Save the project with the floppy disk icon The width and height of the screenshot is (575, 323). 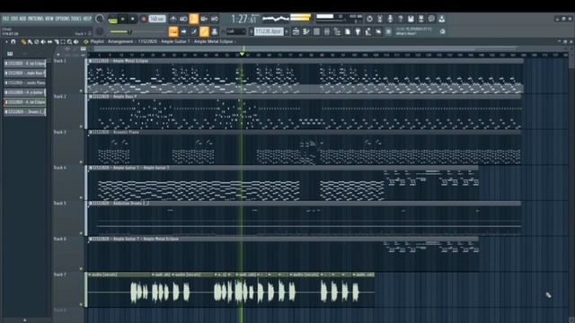(411, 19)
